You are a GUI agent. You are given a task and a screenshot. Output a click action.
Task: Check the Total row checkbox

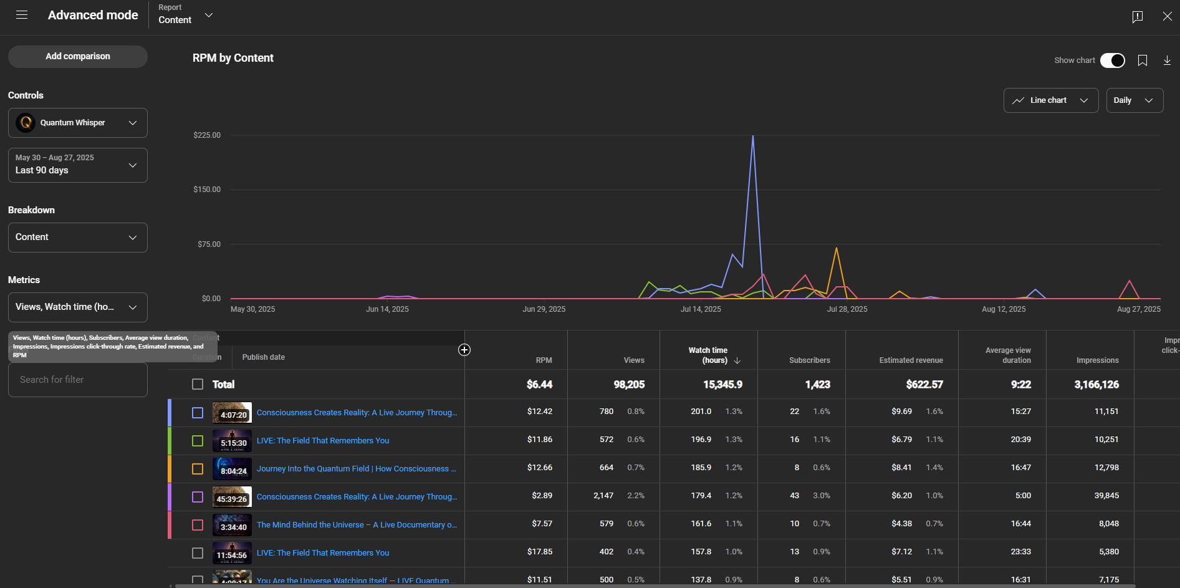click(x=198, y=384)
